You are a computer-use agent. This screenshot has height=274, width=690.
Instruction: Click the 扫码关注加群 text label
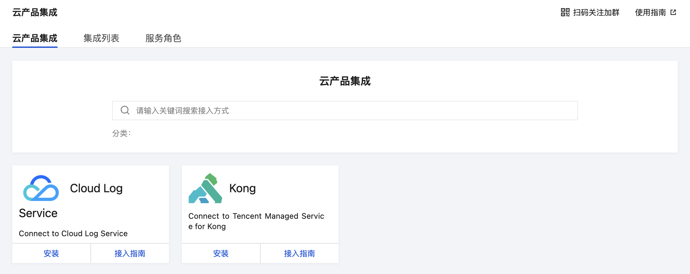[x=596, y=13]
